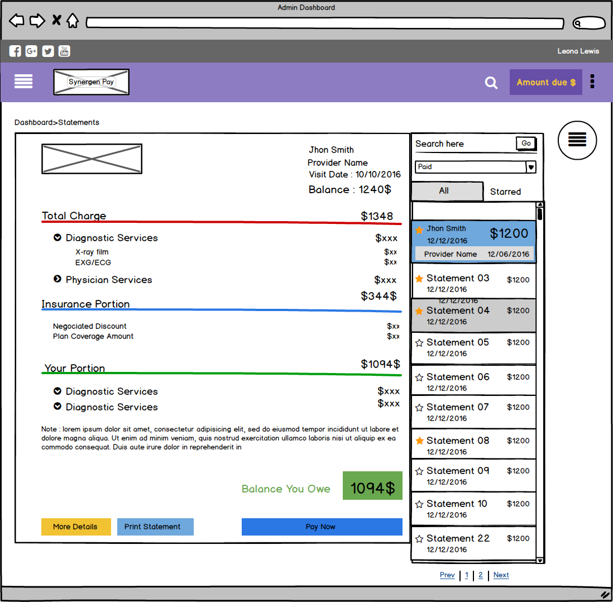This screenshot has width=613, height=602.
Task: Open the Twitter bird icon
Action: pyautogui.click(x=48, y=51)
